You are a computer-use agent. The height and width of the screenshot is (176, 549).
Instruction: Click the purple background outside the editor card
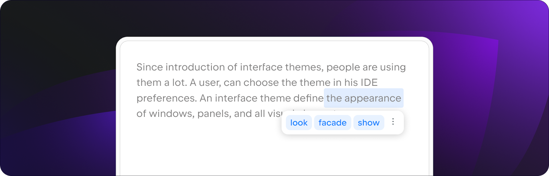pyautogui.click(x=487, y=103)
